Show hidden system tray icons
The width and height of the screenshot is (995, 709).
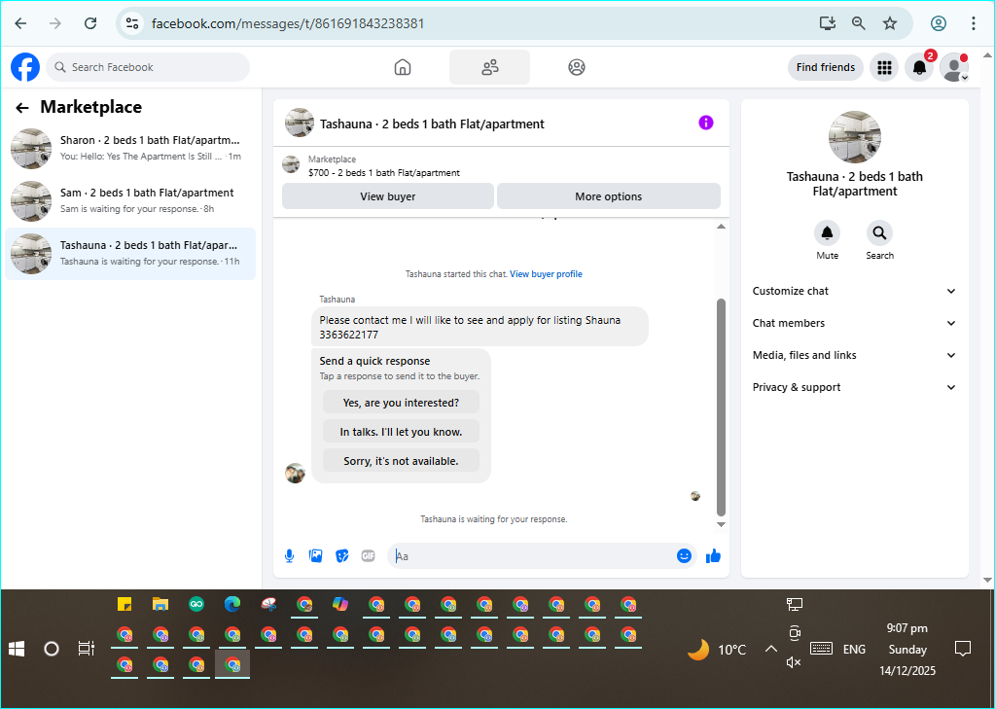(x=771, y=649)
